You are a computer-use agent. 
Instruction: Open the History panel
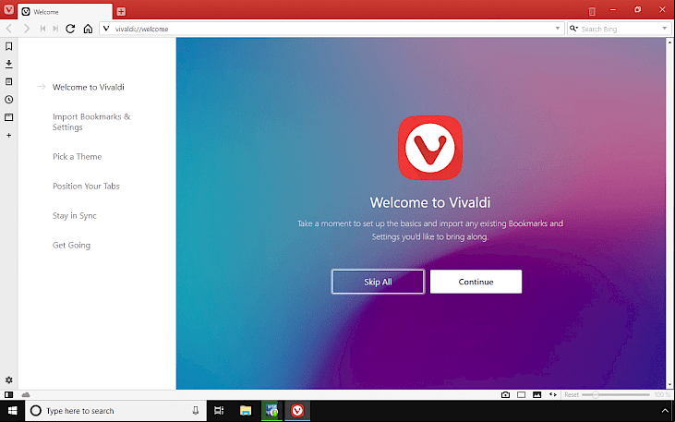(x=8, y=100)
